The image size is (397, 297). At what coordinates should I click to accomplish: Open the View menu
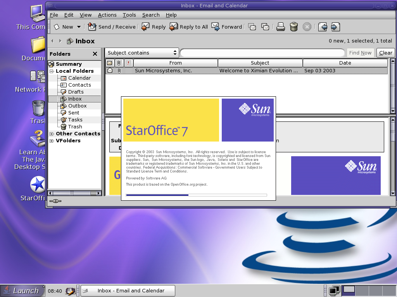(x=86, y=15)
